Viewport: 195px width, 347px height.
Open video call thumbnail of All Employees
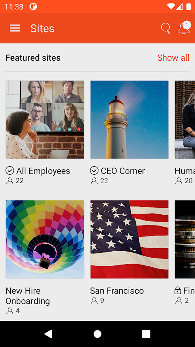(x=45, y=120)
